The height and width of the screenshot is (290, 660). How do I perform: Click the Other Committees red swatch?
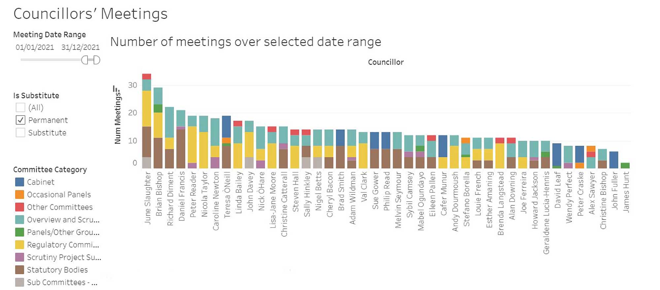coord(19,207)
